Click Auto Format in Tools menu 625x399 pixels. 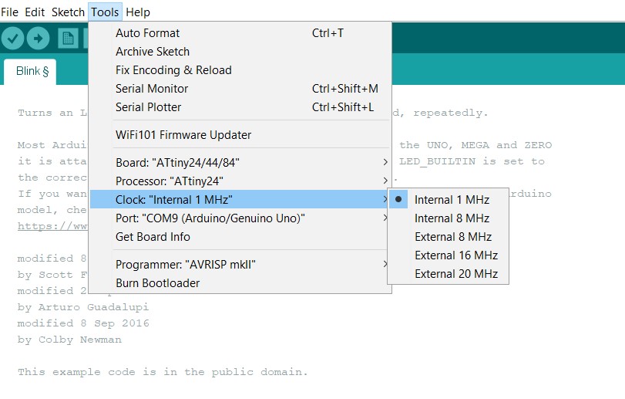pyautogui.click(x=147, y=33)
